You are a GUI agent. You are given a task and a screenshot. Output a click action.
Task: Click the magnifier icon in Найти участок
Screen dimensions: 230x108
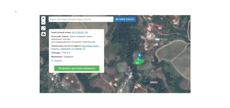click(x=117, y=19)
